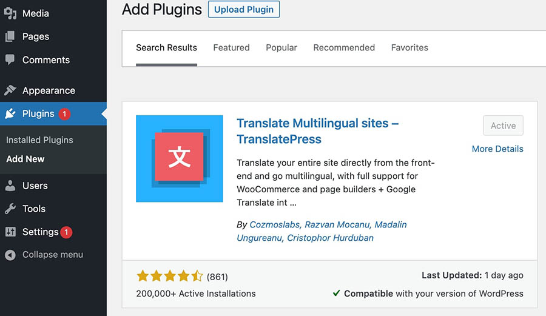546x316 pixels.
Task: Click the Upload Plugin button
Action: [x=243, y=9]
